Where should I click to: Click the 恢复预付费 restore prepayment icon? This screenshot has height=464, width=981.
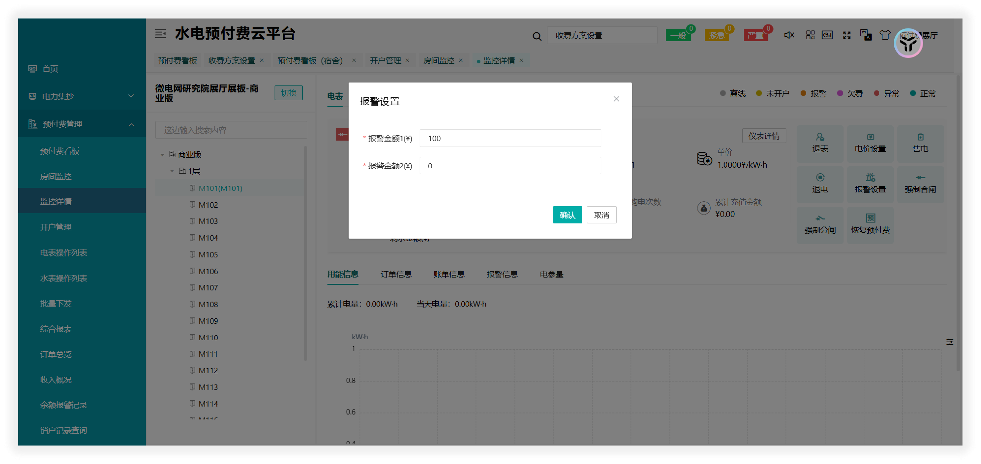coord(871,225)
